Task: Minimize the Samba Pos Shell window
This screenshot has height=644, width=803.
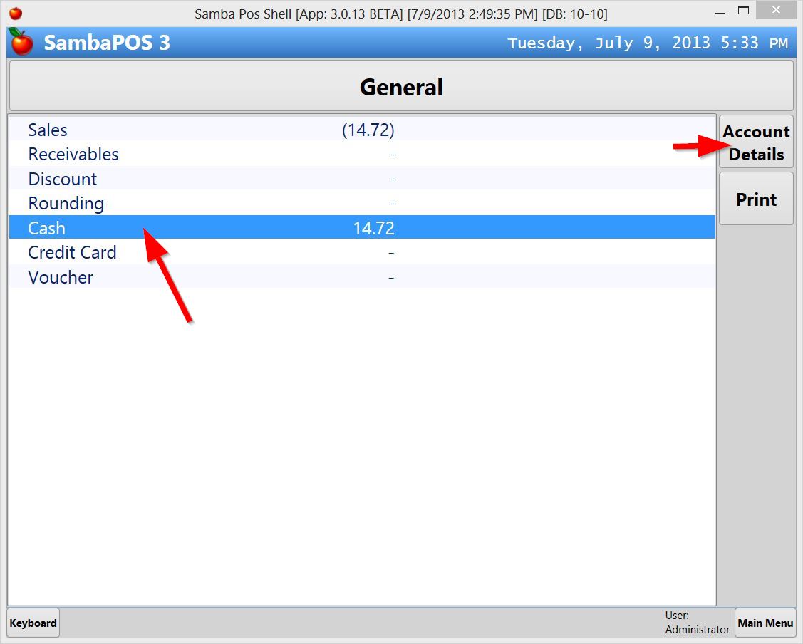Action: coord(713,12)
